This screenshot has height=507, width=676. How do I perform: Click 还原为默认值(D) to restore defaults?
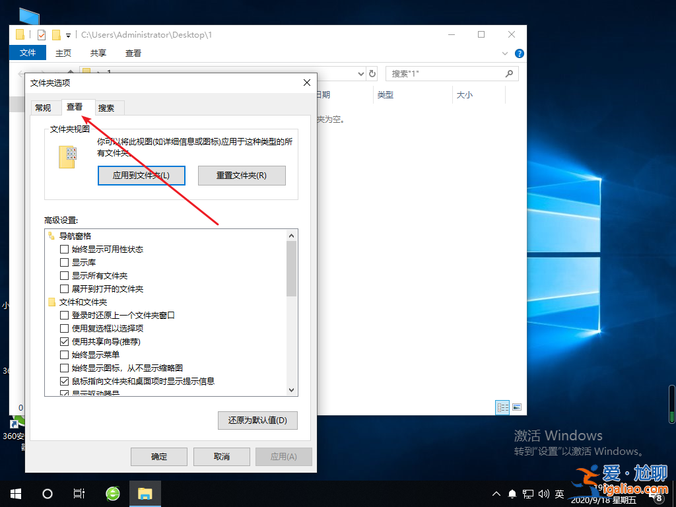tap(257, 421)
